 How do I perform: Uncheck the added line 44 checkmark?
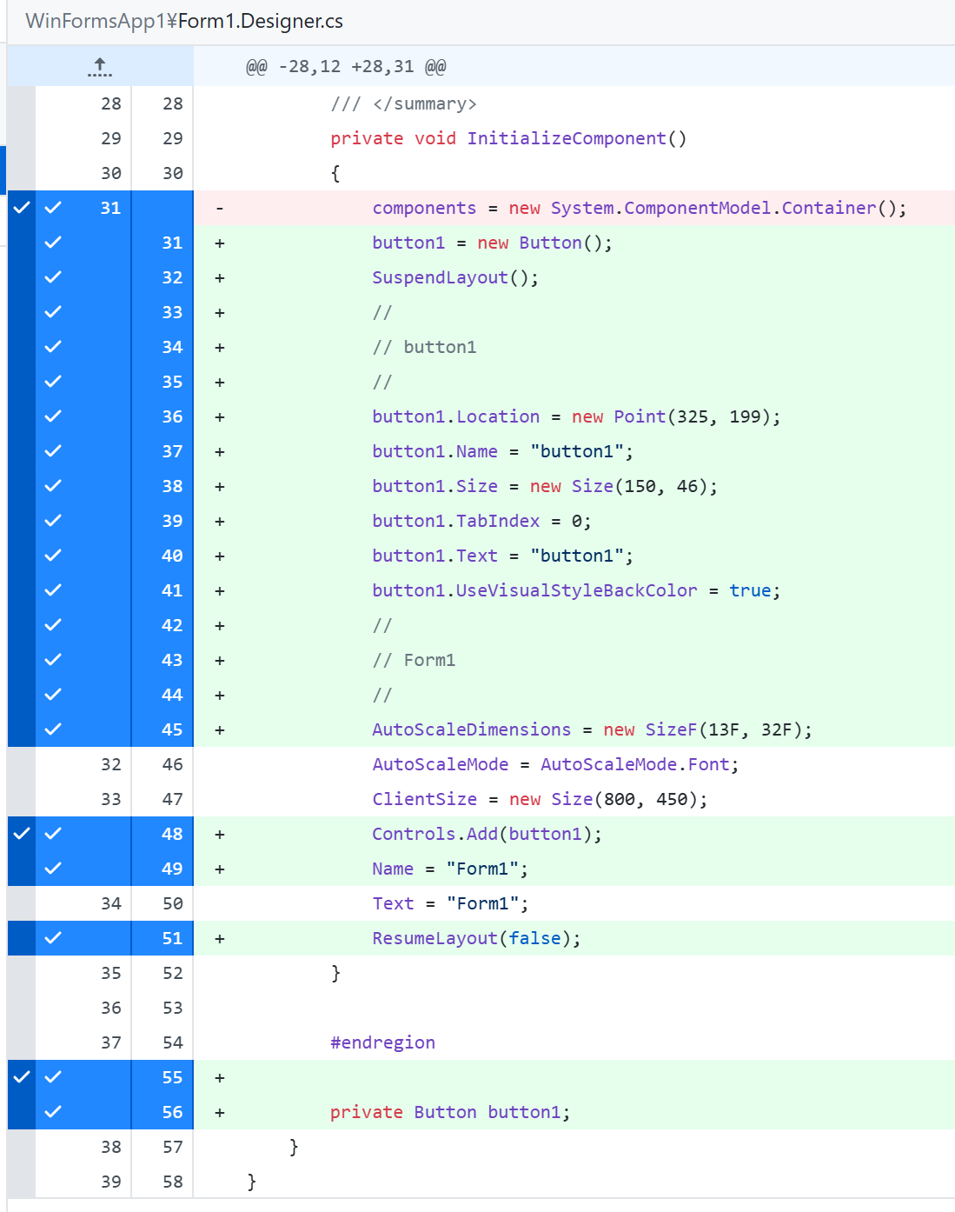click(x=53, y=695)
